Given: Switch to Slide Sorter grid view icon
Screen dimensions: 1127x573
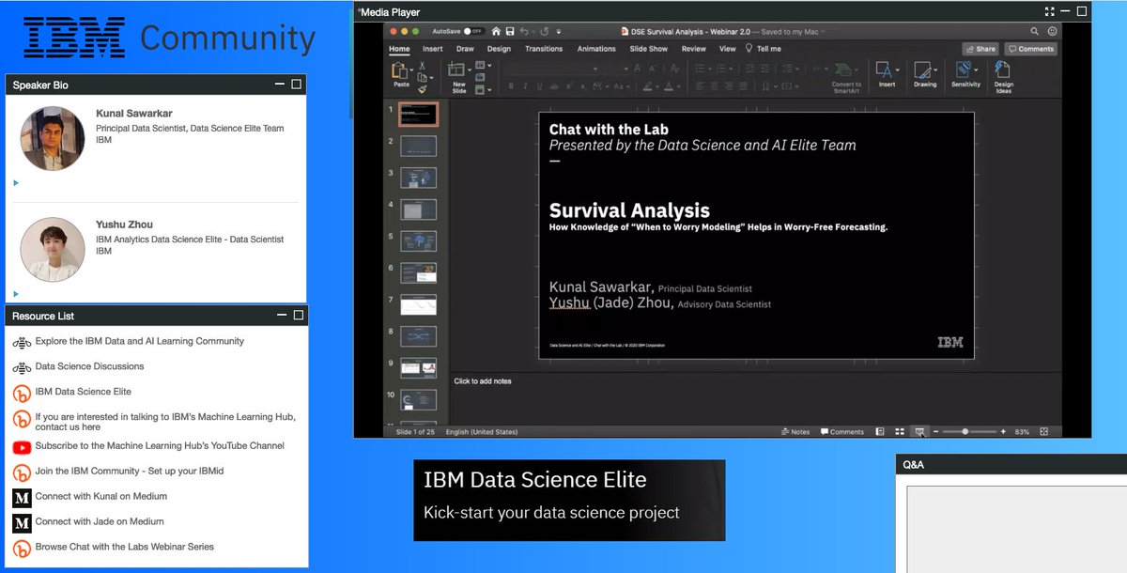Looking at the screenshot, I should 900,431.
